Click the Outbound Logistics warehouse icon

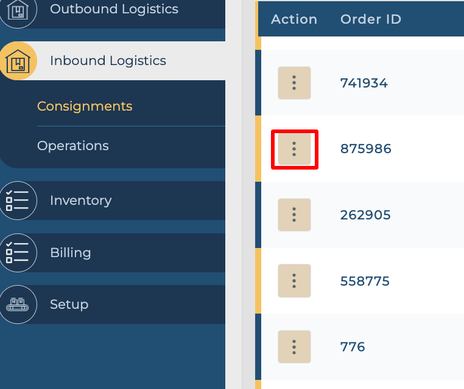[18, 10]
